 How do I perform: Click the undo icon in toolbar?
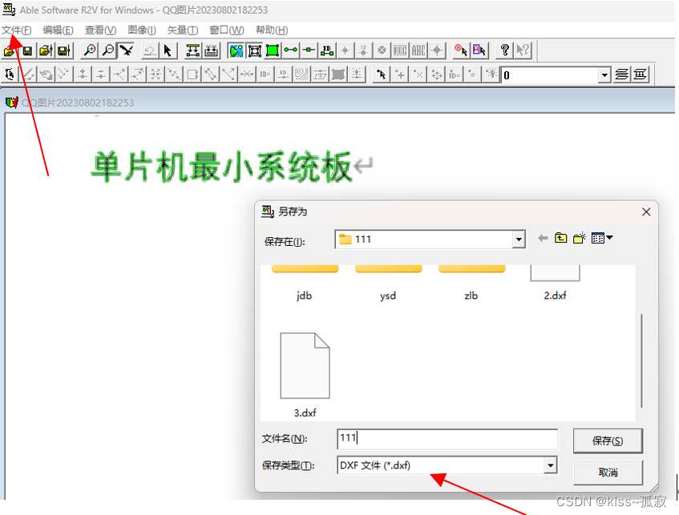coord(149,50)
